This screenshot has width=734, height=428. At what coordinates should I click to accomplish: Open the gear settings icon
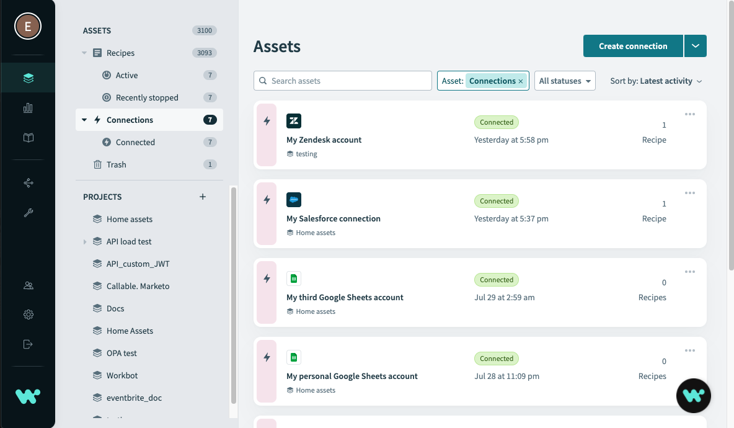point(28,314)
